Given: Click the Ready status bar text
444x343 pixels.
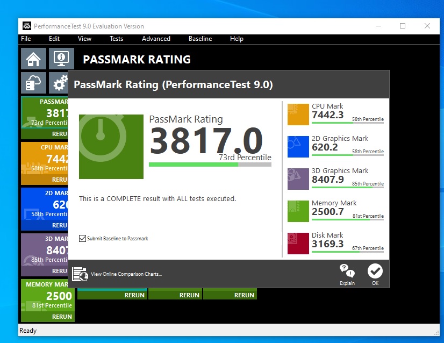Looking at the screenshot, I should pyautogui.click(x=28, y=331).
